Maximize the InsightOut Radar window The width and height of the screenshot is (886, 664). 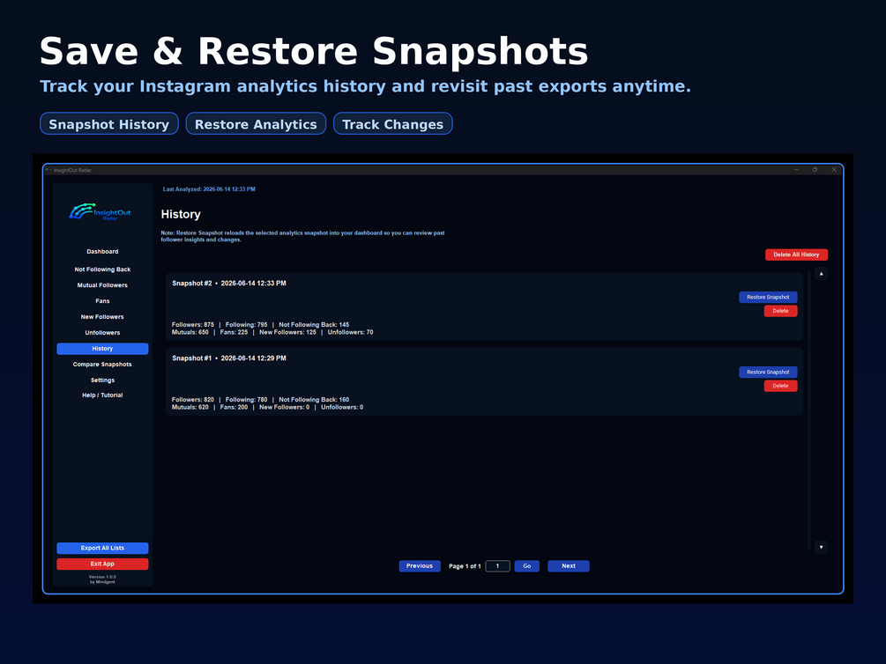point(815,170)
